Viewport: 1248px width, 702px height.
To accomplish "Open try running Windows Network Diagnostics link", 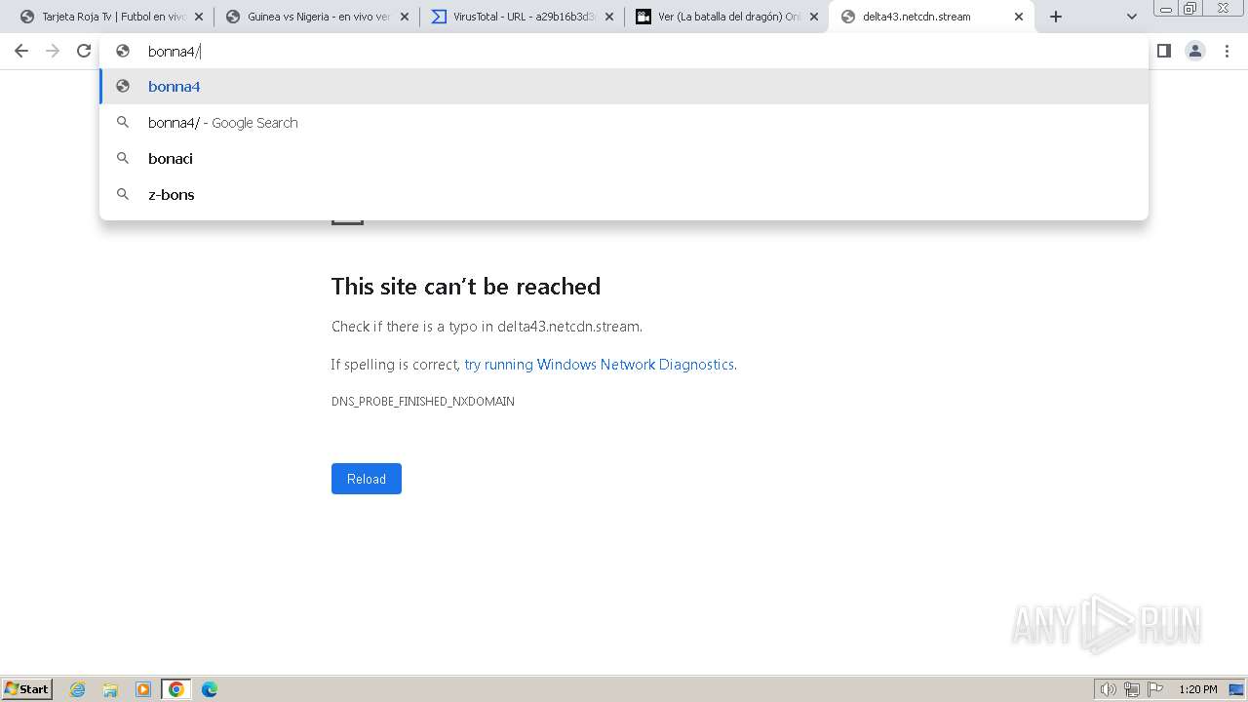I will click(599, 365).
